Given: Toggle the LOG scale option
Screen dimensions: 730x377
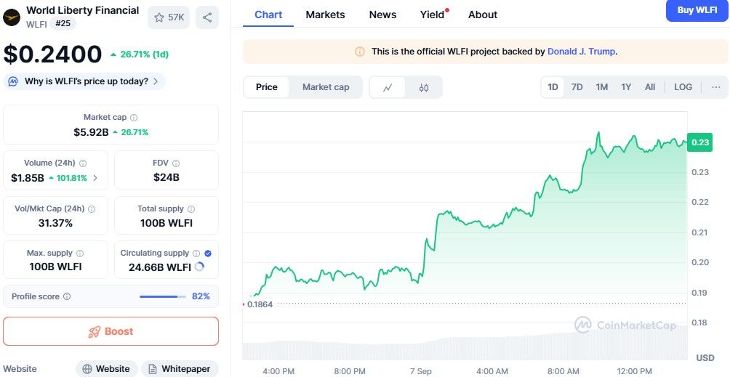Looking at the screenshot, I should pyautogui.click(x=683, y=87).
